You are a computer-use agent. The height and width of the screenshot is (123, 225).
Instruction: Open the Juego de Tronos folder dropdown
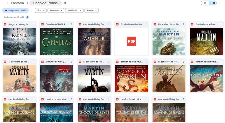46,3
